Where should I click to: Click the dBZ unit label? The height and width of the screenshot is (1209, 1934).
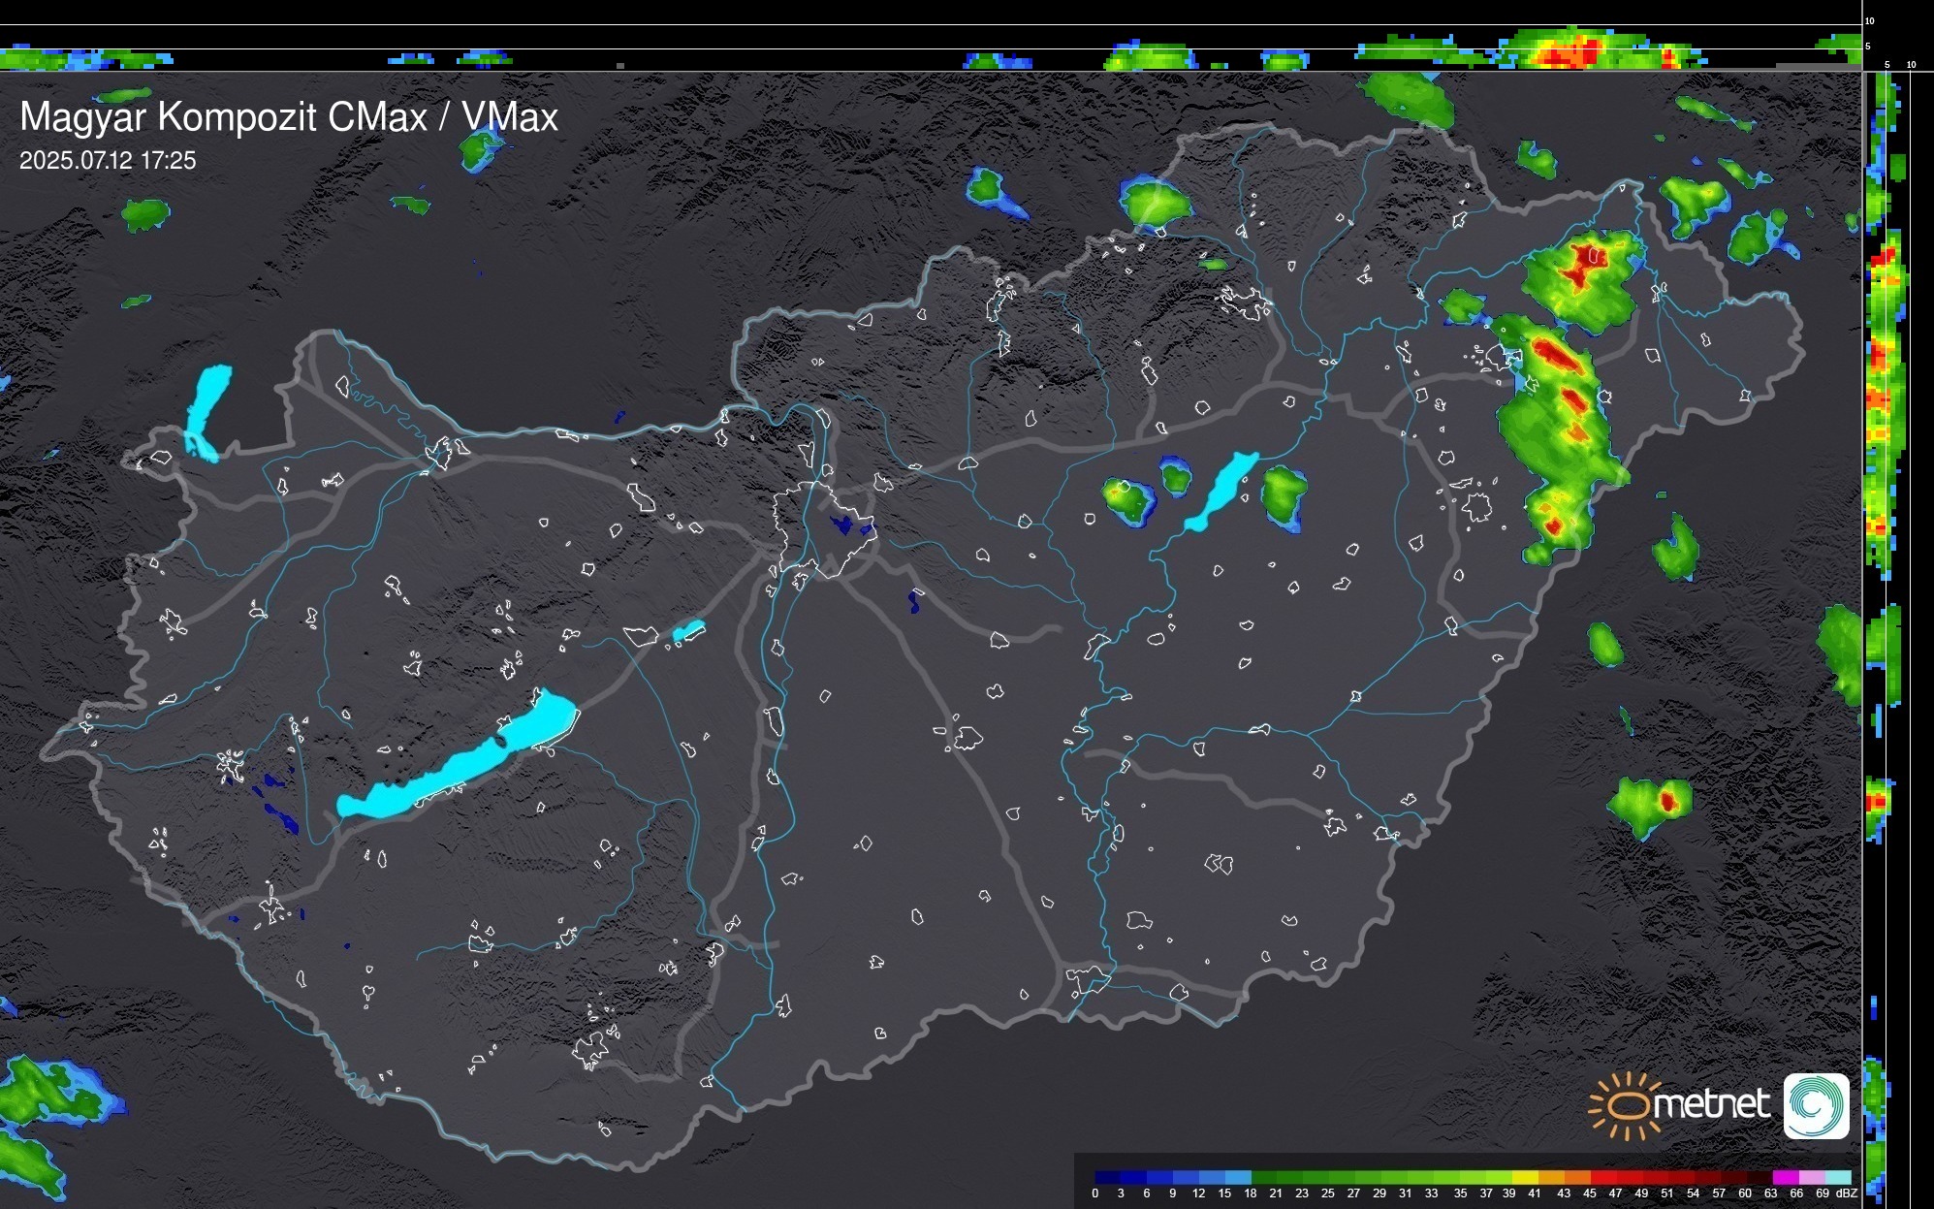click(x=1847, y=1193)
